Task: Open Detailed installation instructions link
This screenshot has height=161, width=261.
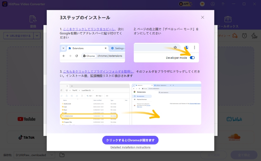Action: (x=130, y=147)
